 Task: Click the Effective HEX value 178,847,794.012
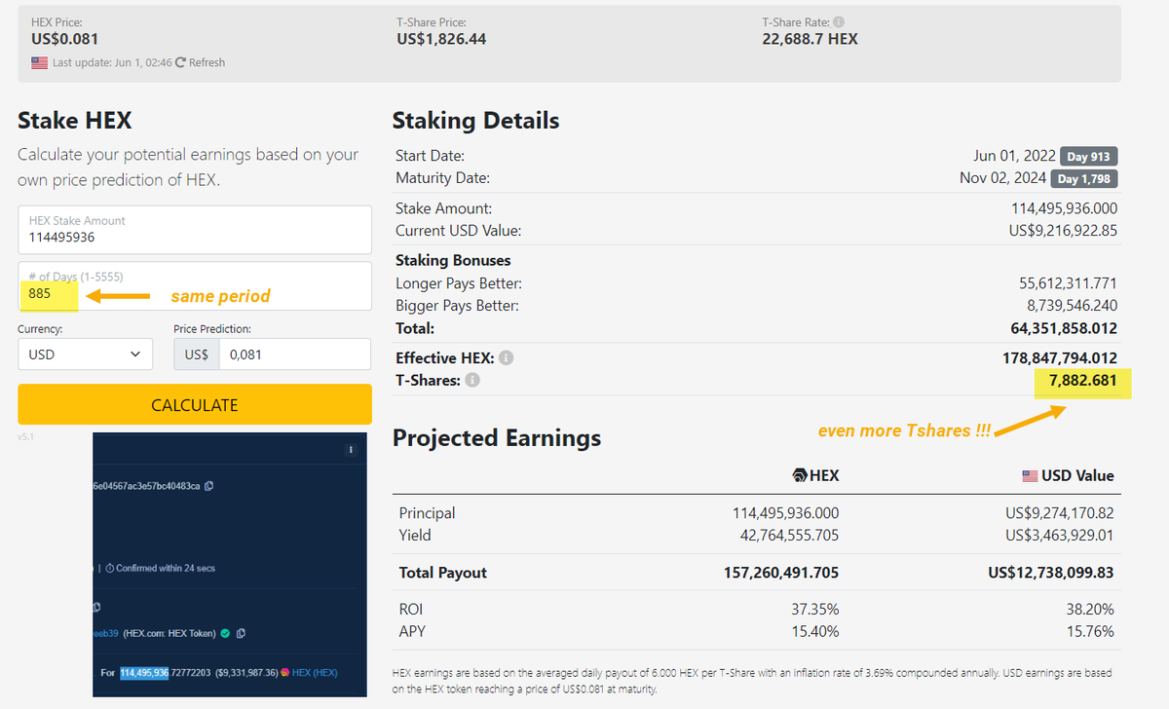[1060, 358]
